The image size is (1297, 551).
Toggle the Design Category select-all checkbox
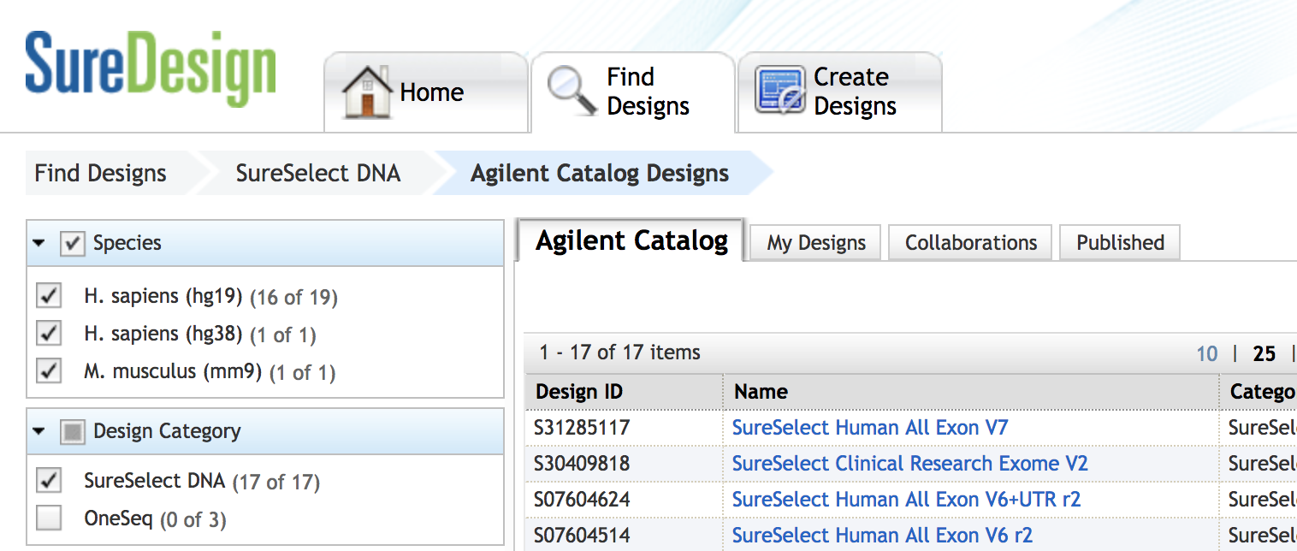point(73,432)
